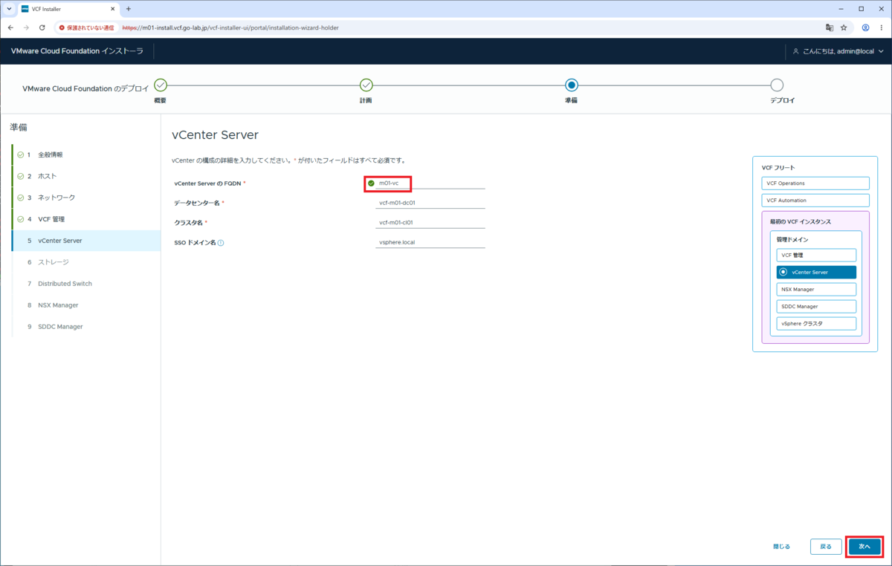Click the VMware Cloud Foundation インストーラ title
Viewport: 892px width, 566px height.
pos(77,52)
